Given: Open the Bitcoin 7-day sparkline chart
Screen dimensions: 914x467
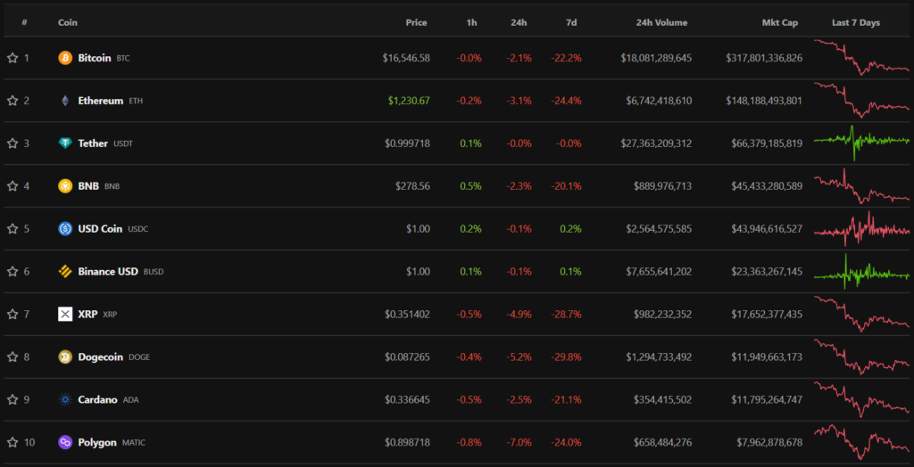Looking at the screenshot, I should pyautogui.click(x=861, y=58).
